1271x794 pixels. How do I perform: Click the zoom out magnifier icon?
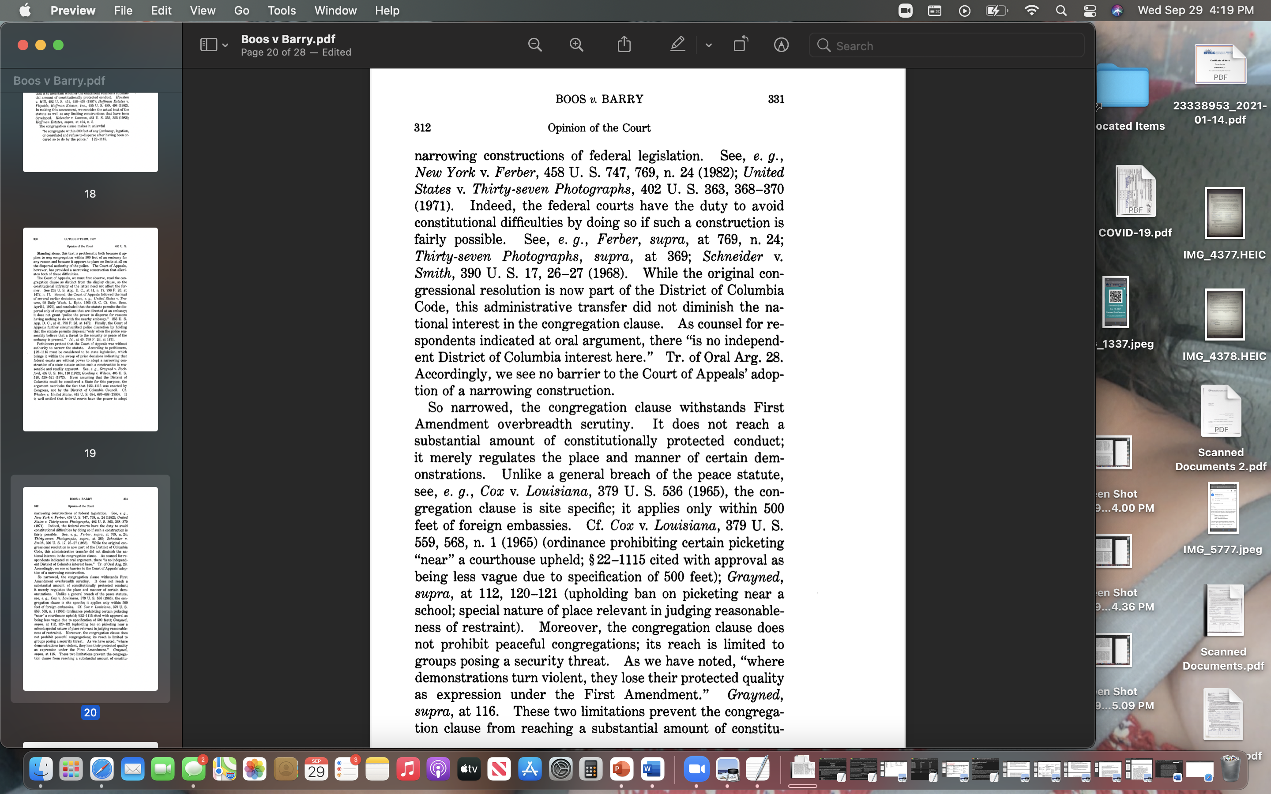point(535,45)
